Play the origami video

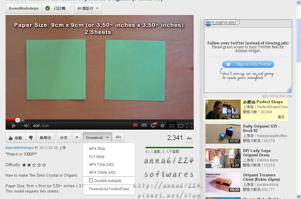[x=14, y=126]
